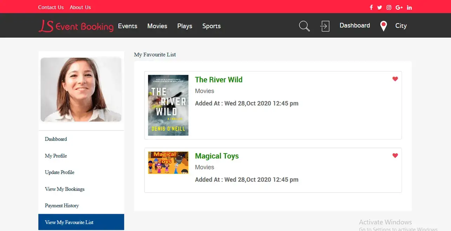
Task: Open the LinkedIn social icon
Action: (409, 7)
